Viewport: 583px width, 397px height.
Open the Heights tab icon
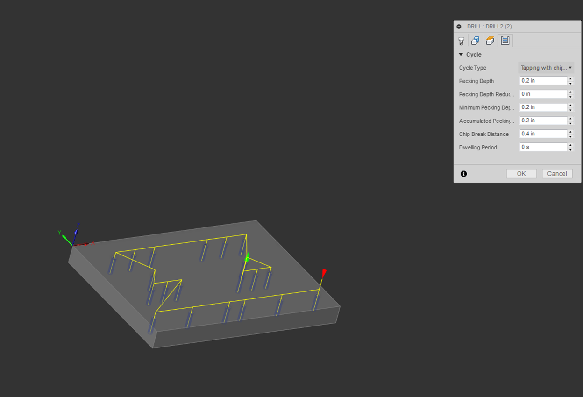[x=490, y=41]
